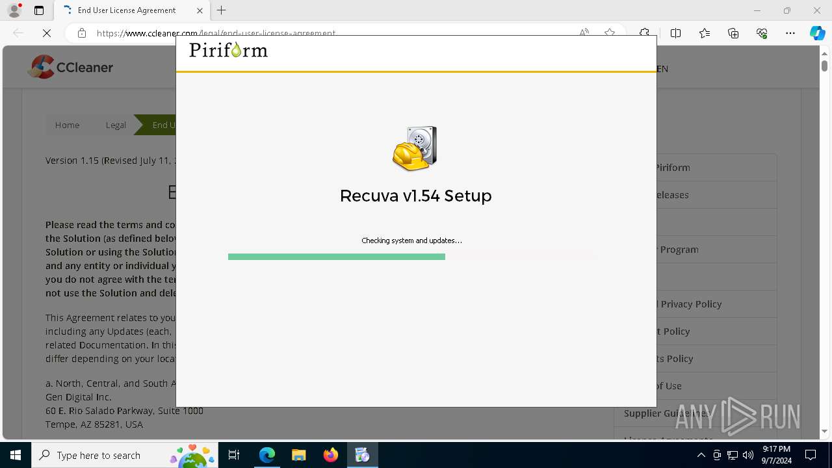Open network status tray icon
832x468 pixels.
733,455
